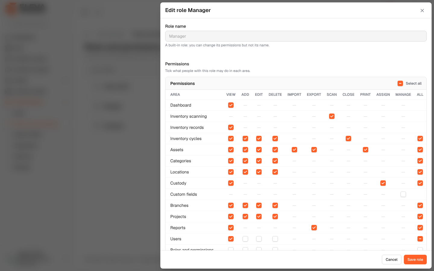The width and height of the screenshot is (434, 271).
Task: Uncheck Custody Assign permission
Action: [x=383, y=183]
